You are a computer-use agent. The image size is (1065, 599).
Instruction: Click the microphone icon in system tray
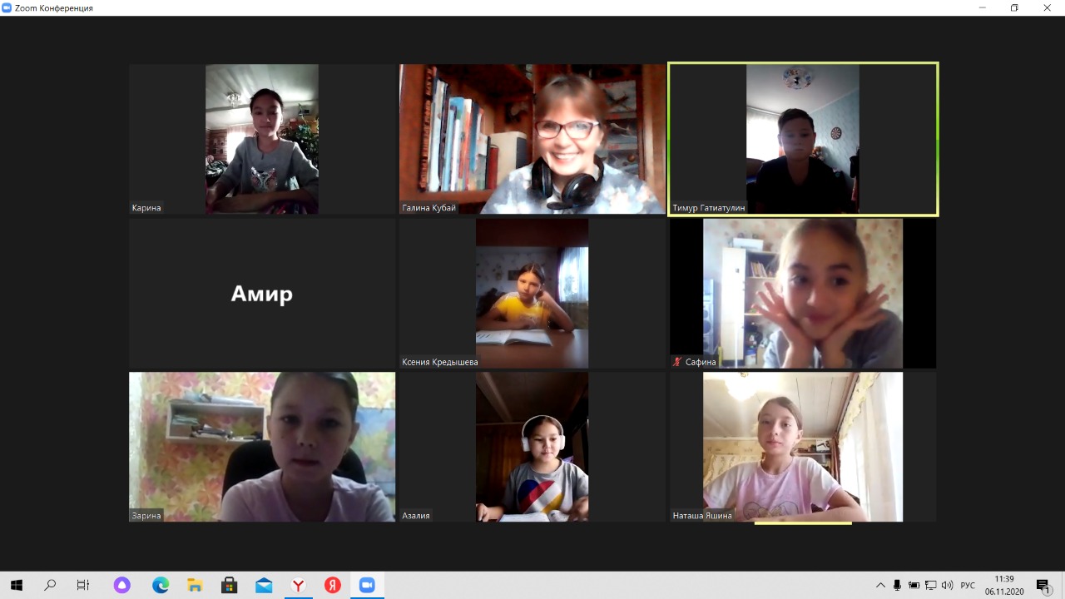pos(897,585)
